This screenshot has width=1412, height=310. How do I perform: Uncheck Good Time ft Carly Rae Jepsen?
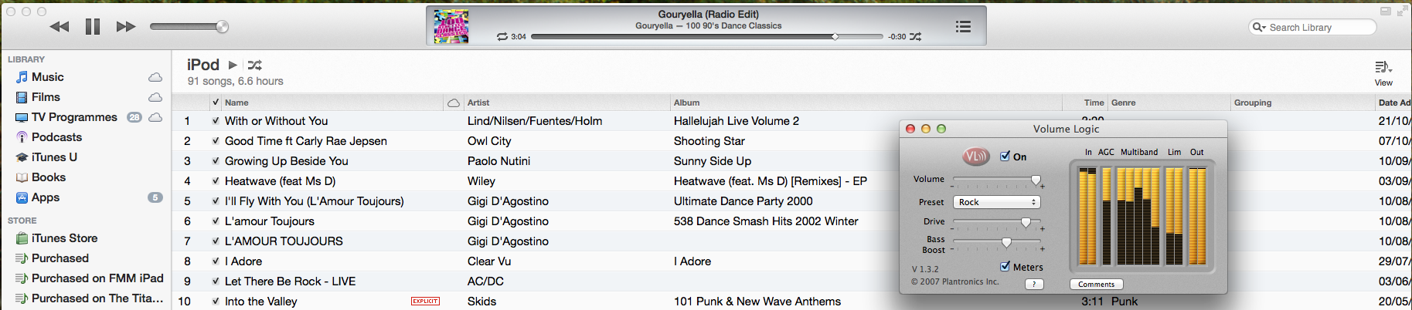point(216,141)
